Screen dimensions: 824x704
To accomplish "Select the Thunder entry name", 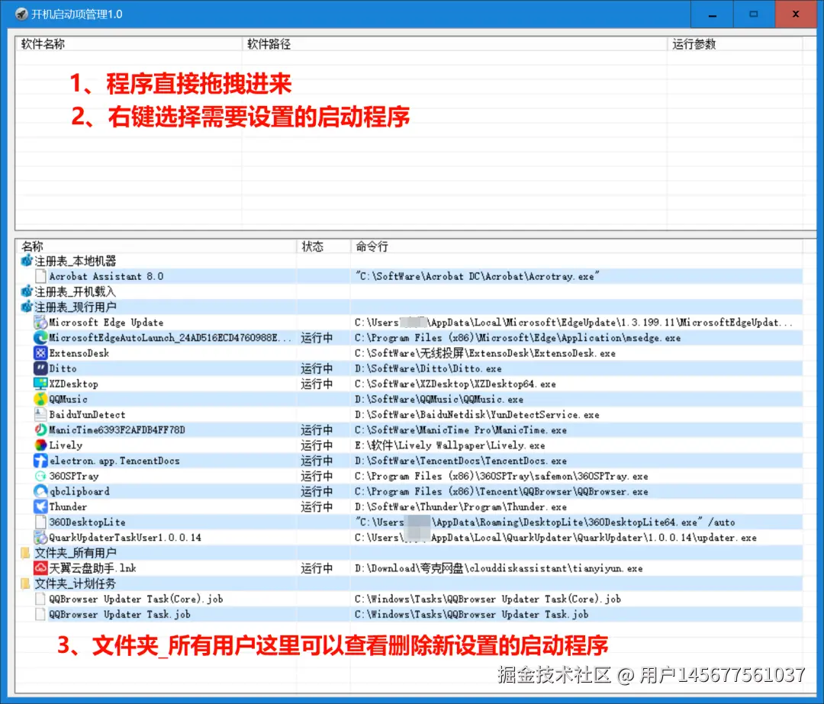I will pos(69,506).
